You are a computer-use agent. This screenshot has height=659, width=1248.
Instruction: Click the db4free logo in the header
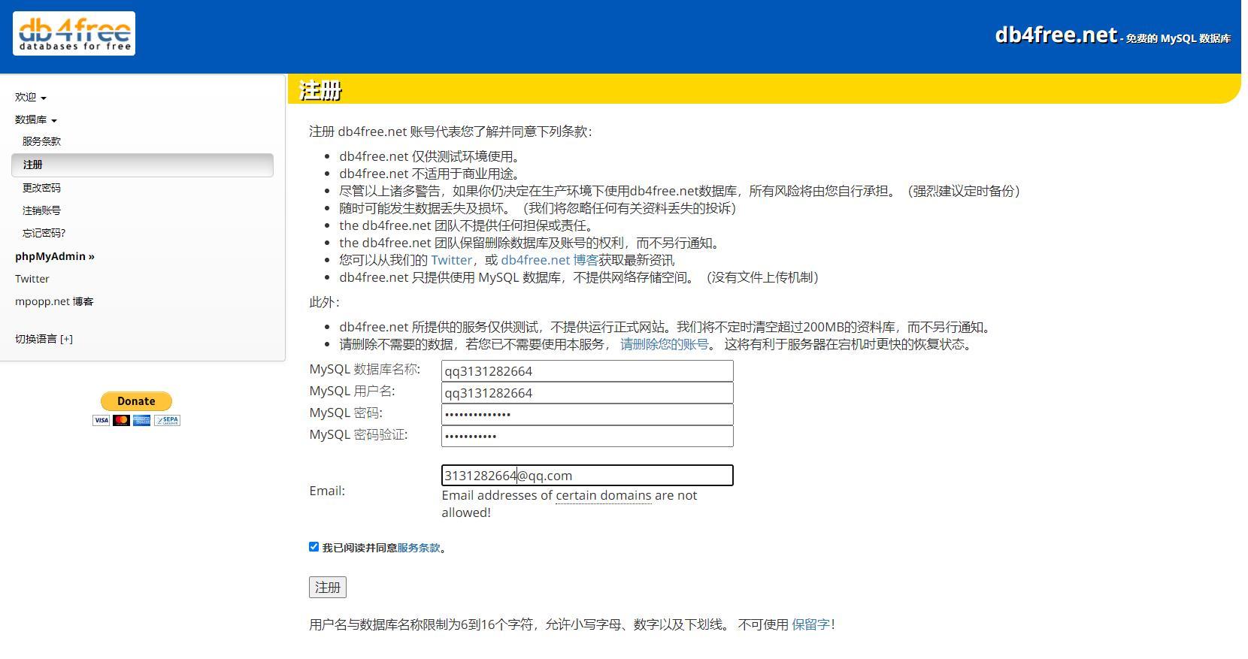coord(74,34)
